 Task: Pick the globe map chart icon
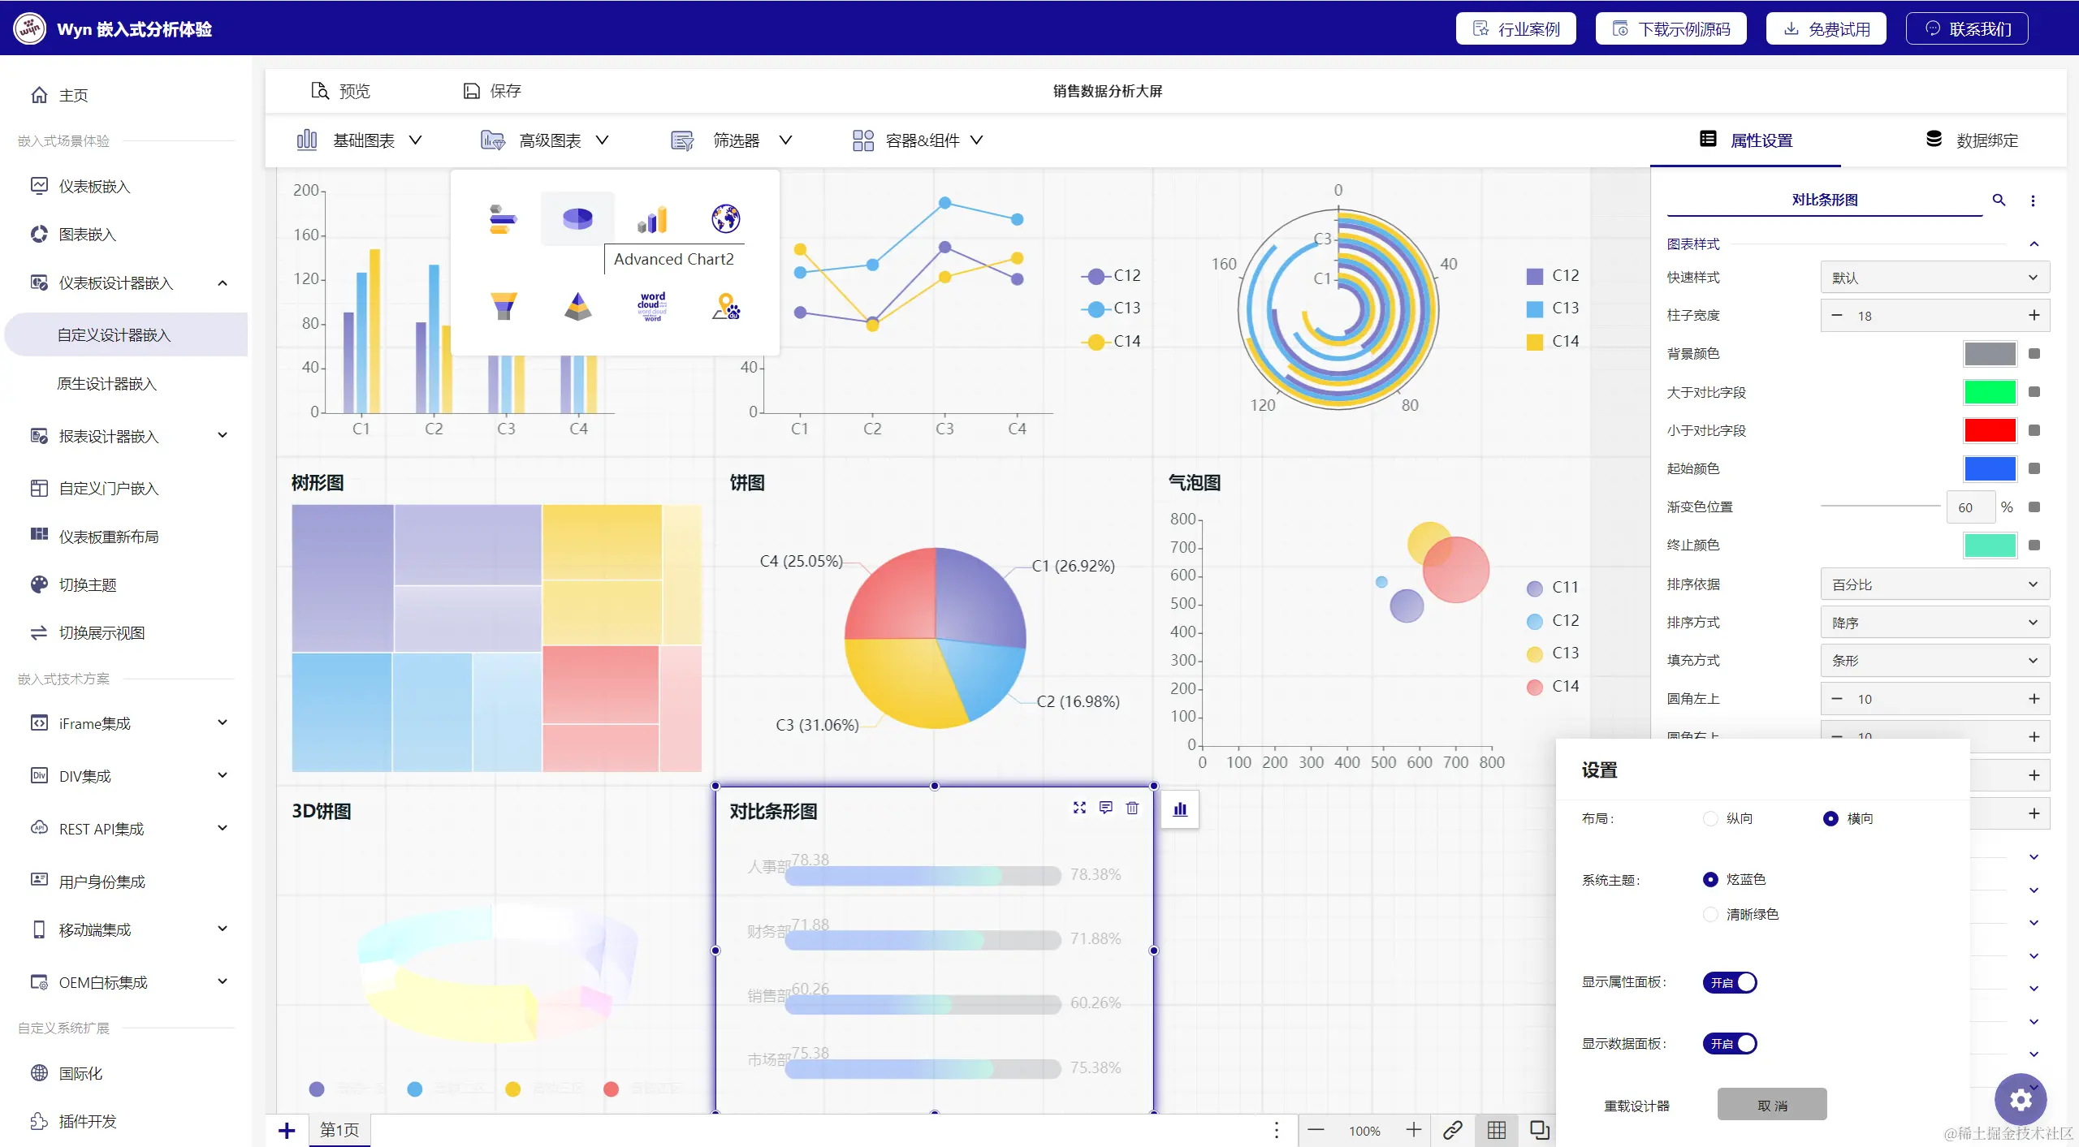(x=725, y=218)
